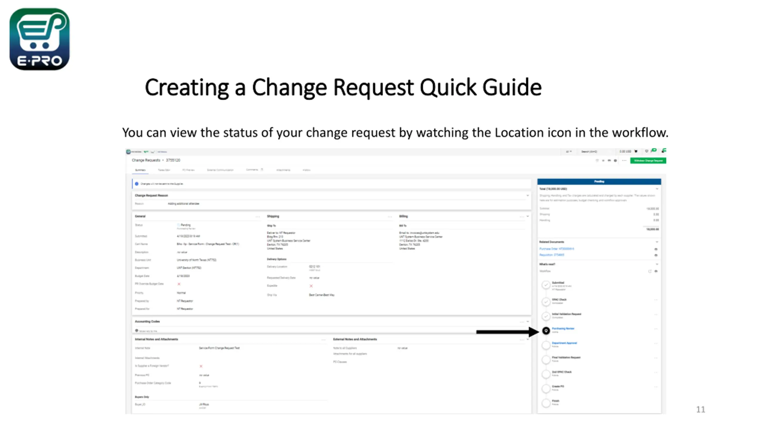
Task: Click the home logo in the top bar
Action: 128,152
